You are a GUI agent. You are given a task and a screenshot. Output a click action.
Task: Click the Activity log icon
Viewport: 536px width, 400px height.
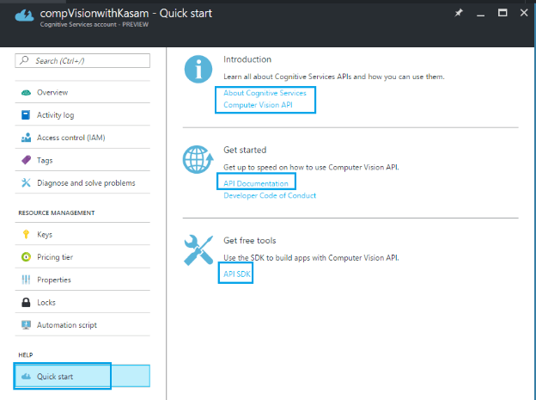pyautogui.click(x=27, y=115)
